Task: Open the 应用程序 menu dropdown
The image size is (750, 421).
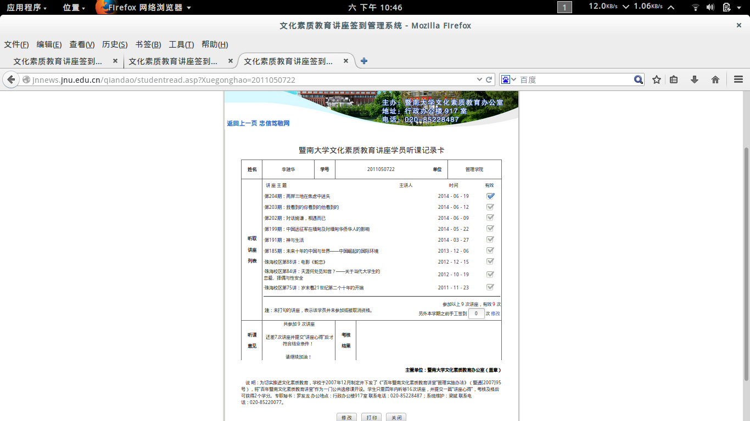Action: pos(26,7)
